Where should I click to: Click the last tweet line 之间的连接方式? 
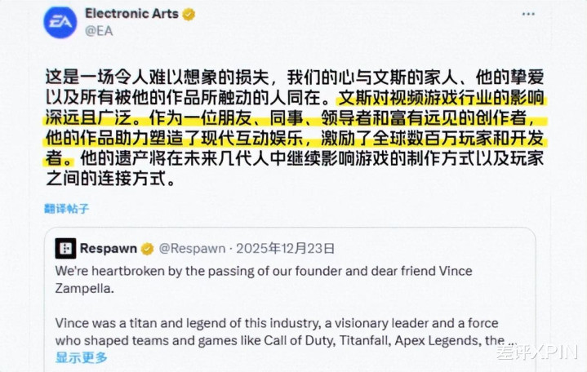109,178
